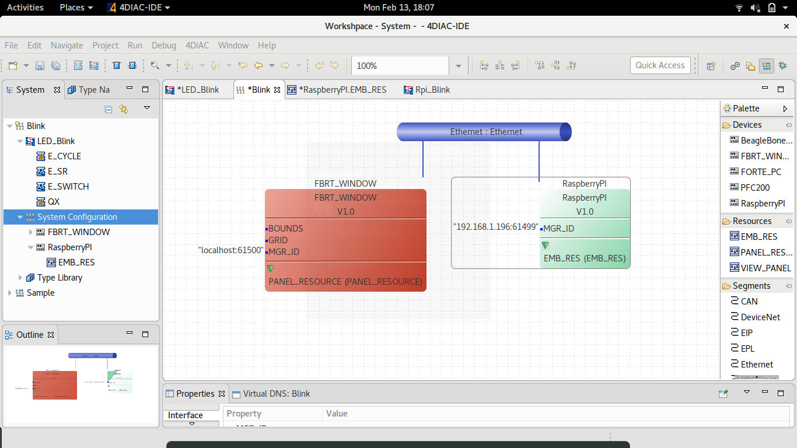Pick VIEW_PANEL resource from the palette
This screenshot has height=448, width=797.
click(x=760, y=268)
